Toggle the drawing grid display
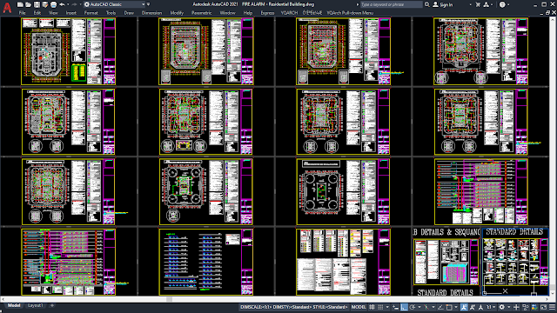557x313 pixels. point(372,307)
